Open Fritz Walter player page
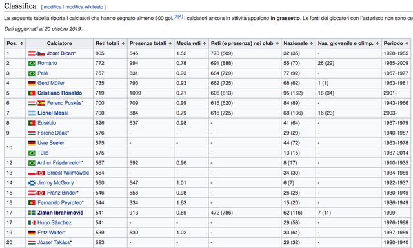Screen dimensions: 413x248 [50, 233]
